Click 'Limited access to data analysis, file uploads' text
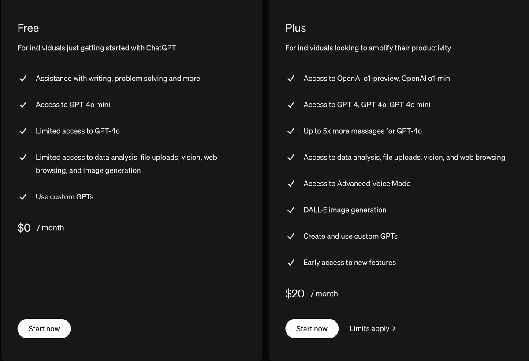Screen dimensions: 529x361 tap(127, 164)
